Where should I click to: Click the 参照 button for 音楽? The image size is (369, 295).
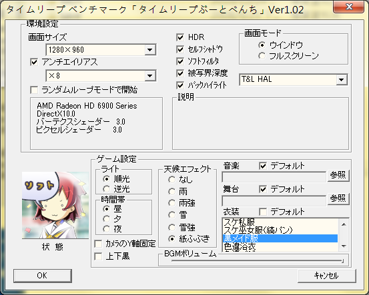338,175
